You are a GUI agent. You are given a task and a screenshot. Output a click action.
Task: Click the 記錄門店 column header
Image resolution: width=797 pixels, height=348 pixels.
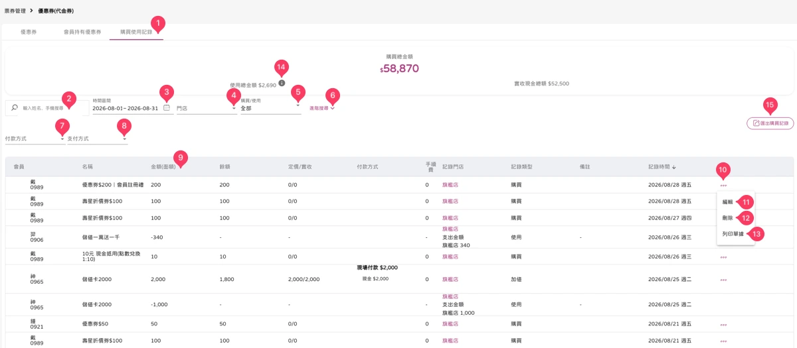point(453,167)
